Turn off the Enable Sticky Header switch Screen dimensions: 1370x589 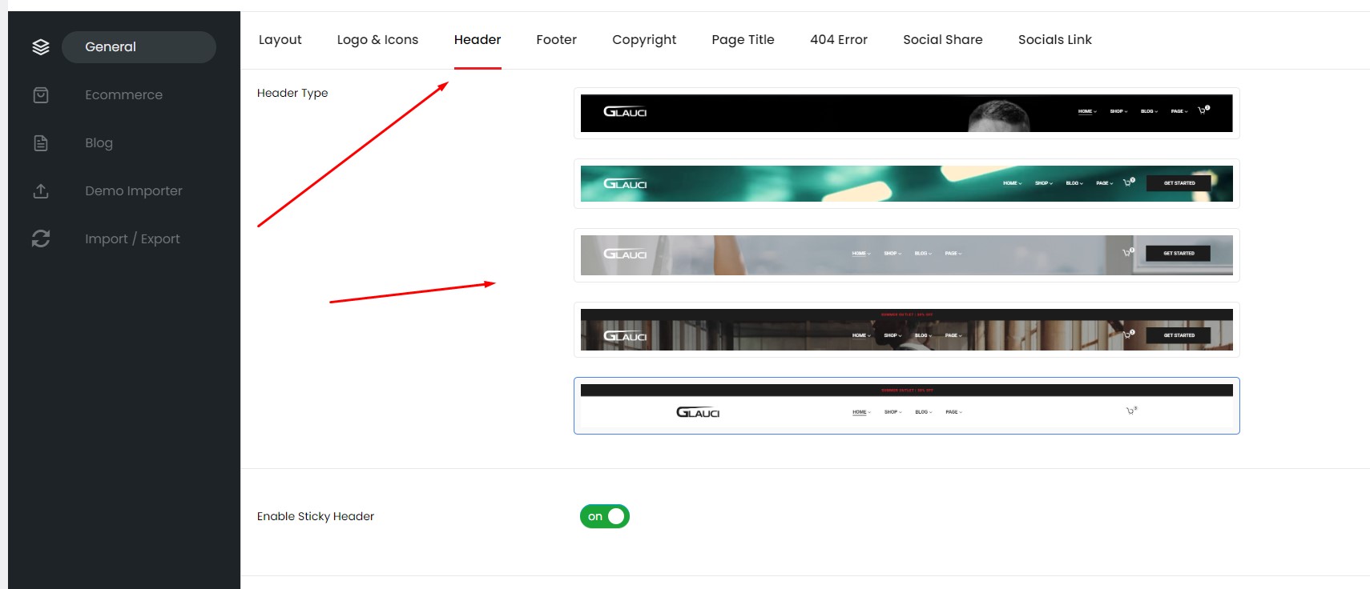point(605,516)
